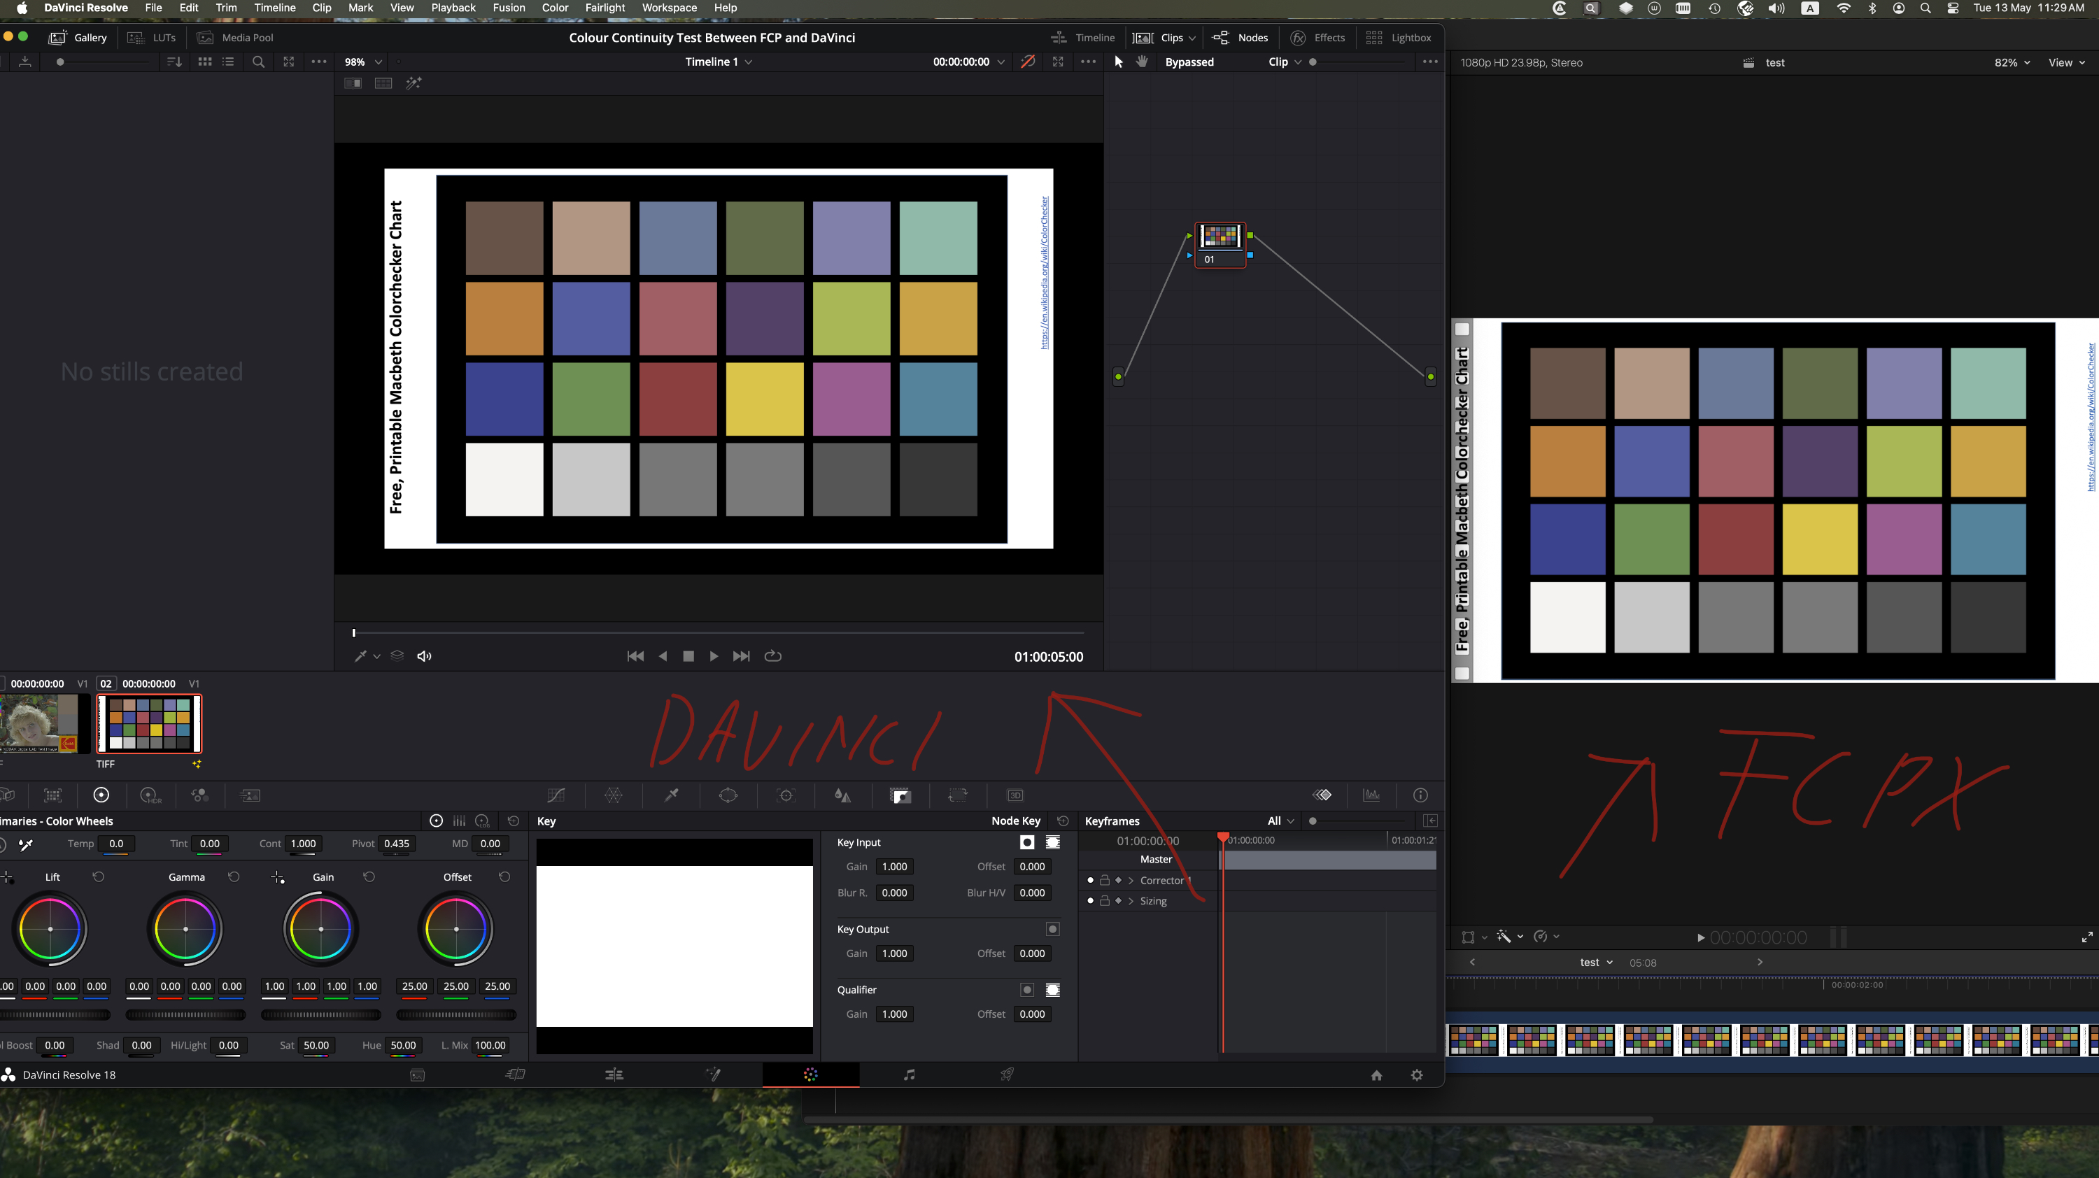Open the HDR color wheels palette
This screenshot has height=1178, width=2099.
(x=150, y=795)
